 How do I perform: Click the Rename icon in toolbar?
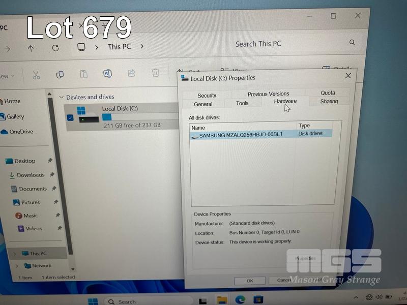tap(107, 74)
